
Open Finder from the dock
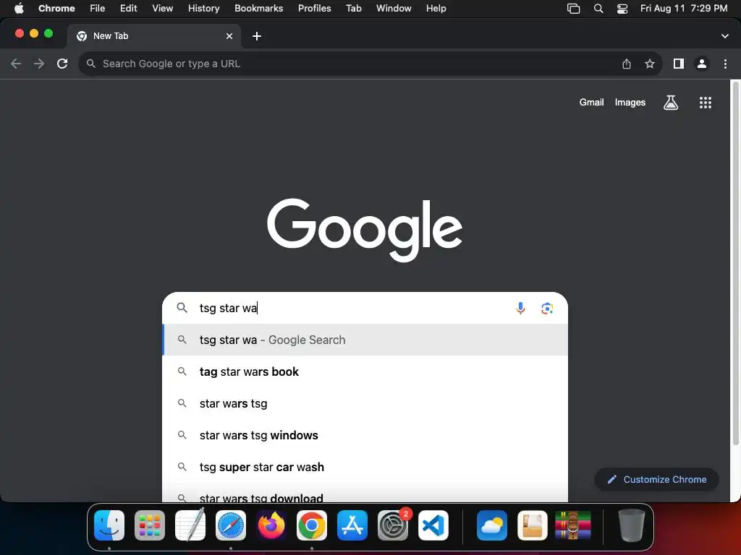point(109,525)
